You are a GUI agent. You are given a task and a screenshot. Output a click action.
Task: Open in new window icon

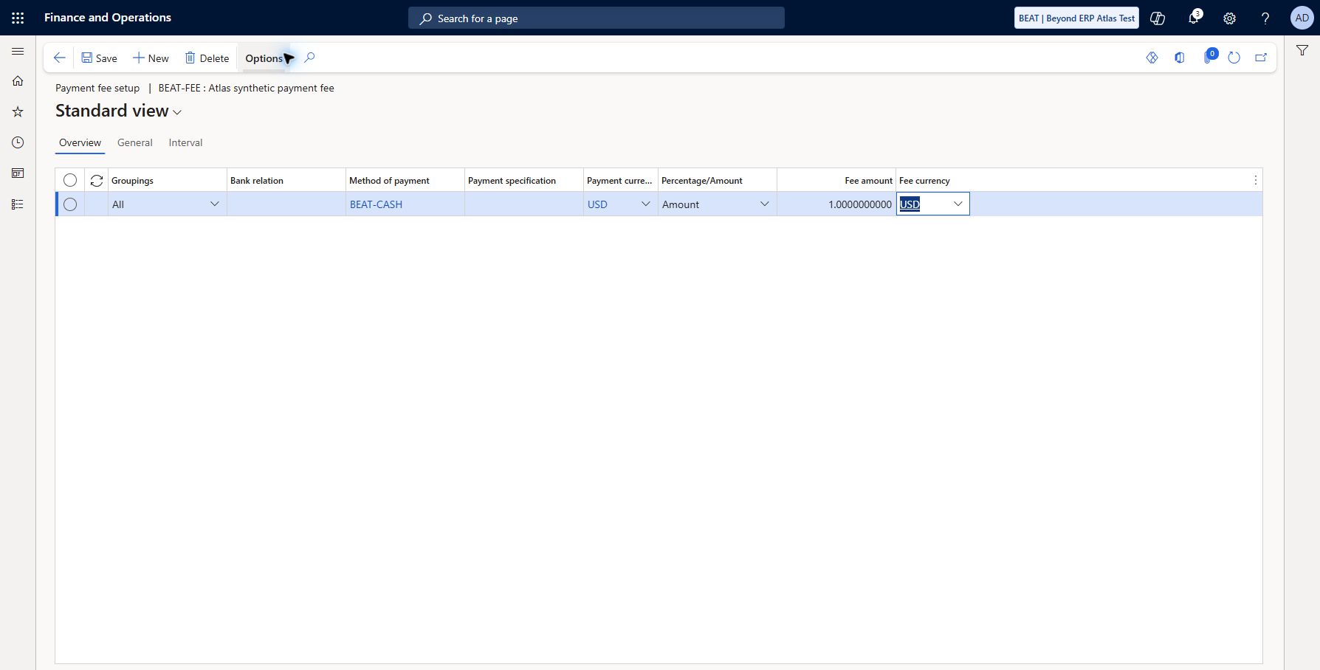pos(1261,58)
